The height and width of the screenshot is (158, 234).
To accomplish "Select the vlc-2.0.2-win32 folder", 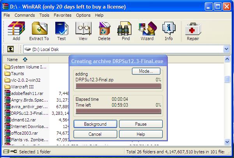I will pyautogui.click(x=22, y=80).
